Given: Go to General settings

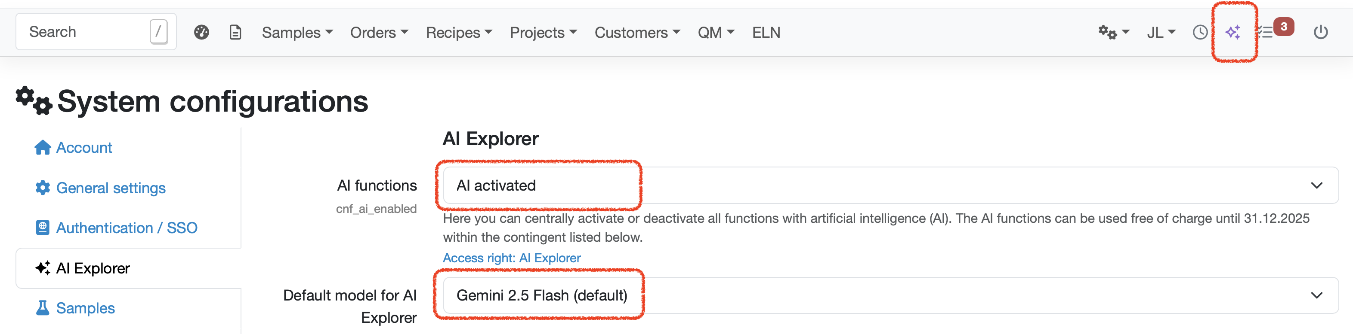Looking at the screenshot, I should pos(110,188).
